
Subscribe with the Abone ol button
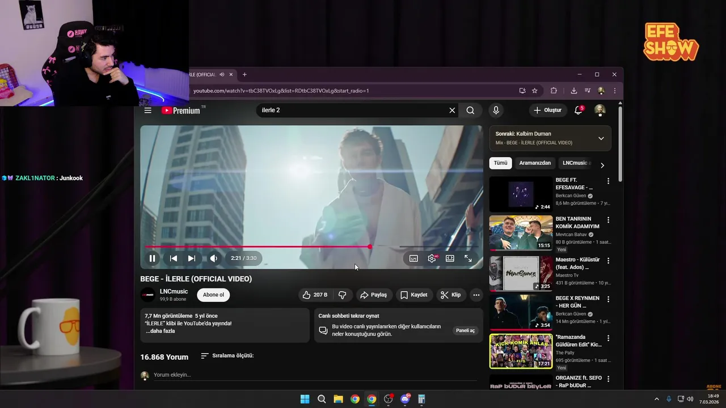[x=213, y=295]
